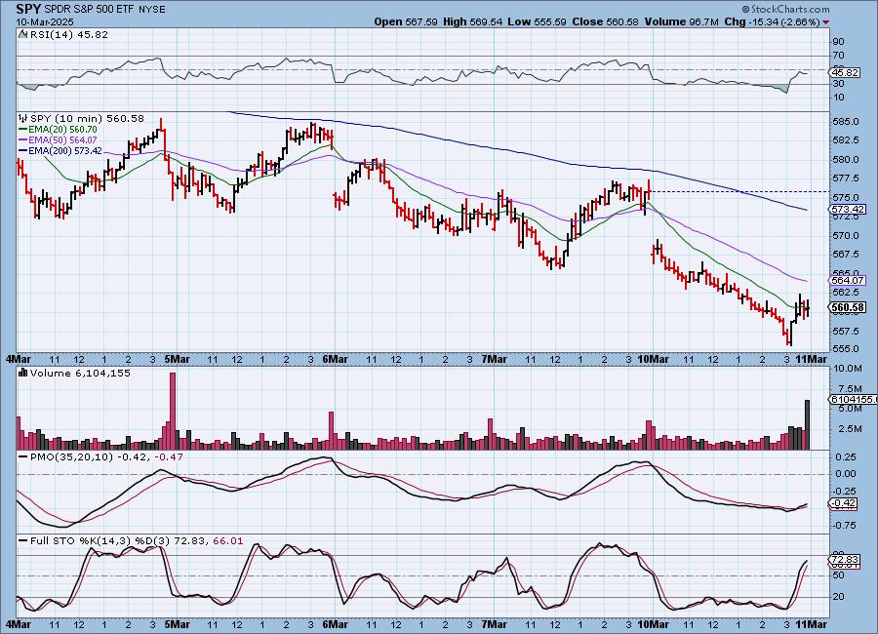Click the bold 560.58 last price tag
Image resolution: width=878 pixels, height=634 pixels.
click(848, 307)
